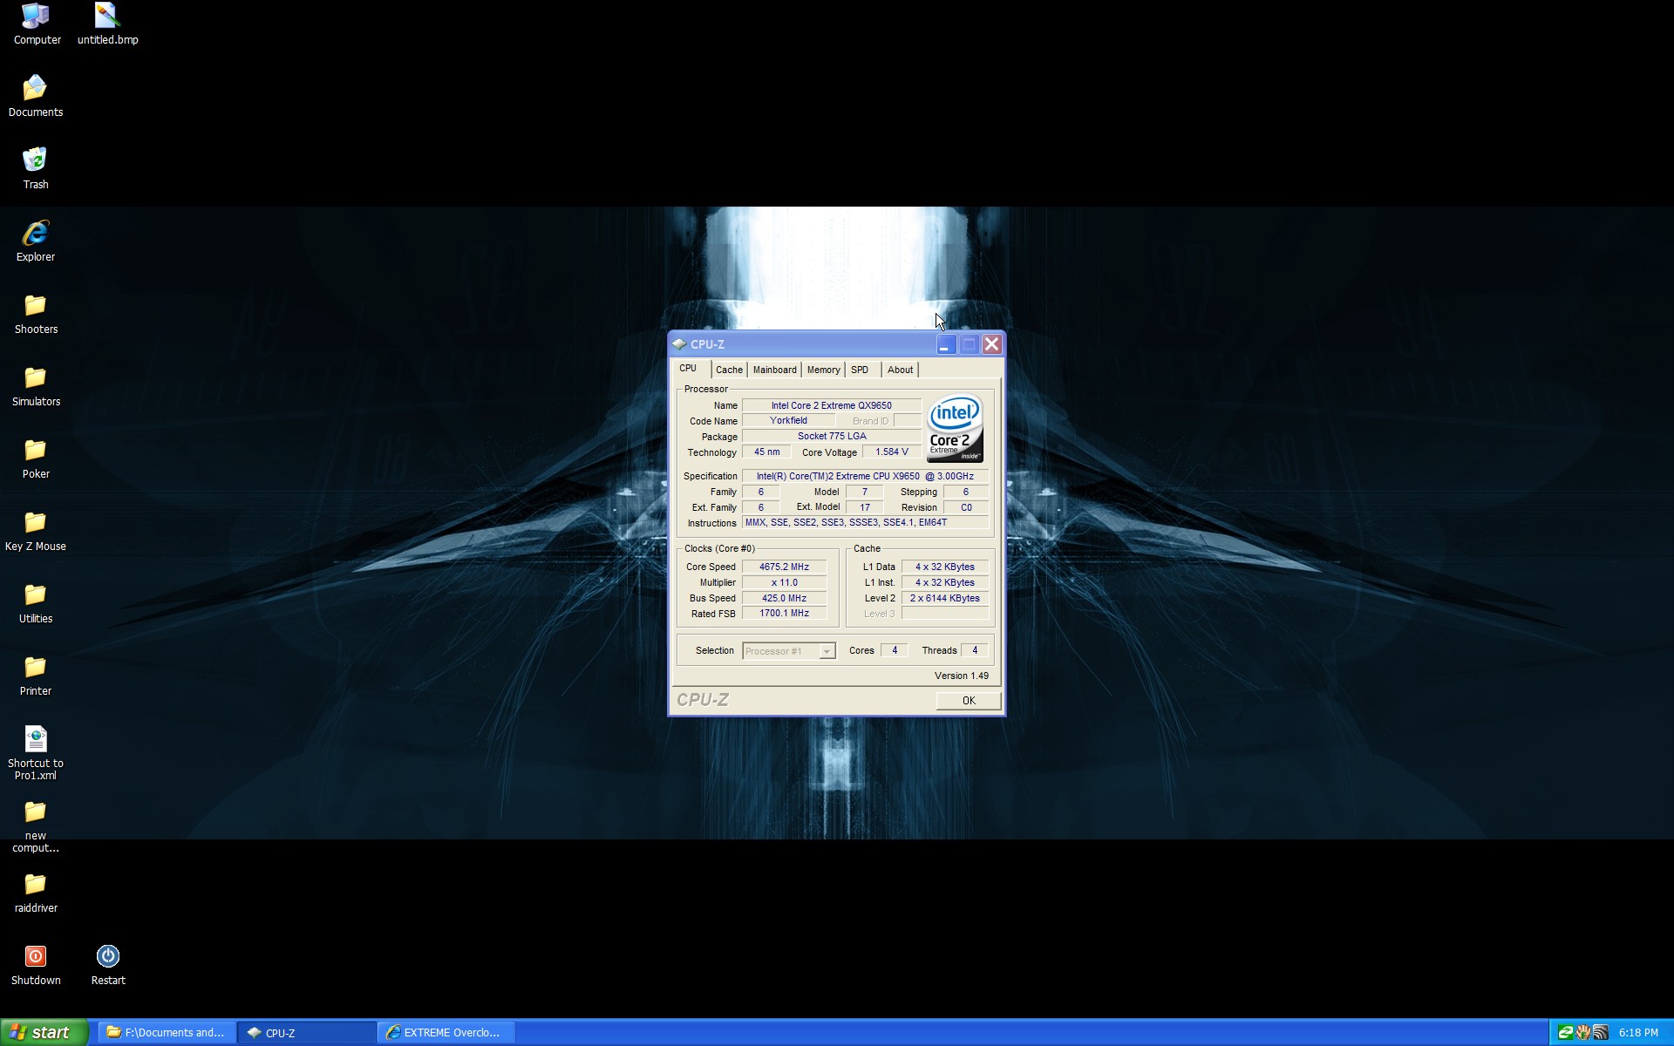
Task: Click the third system tray icon
Action: click(x=1601, y=1033)
